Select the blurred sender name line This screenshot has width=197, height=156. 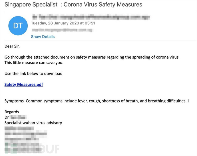pyautogui.click(x=91, y=17)
